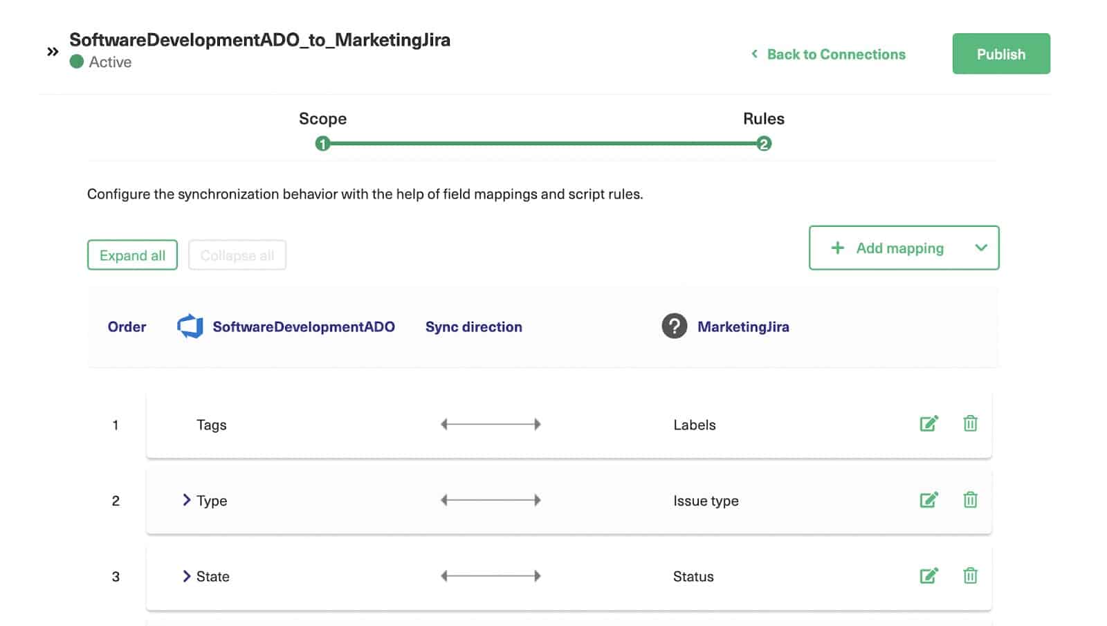
Task: Toggle sync direction on the State row
Action: click(491, 575)
